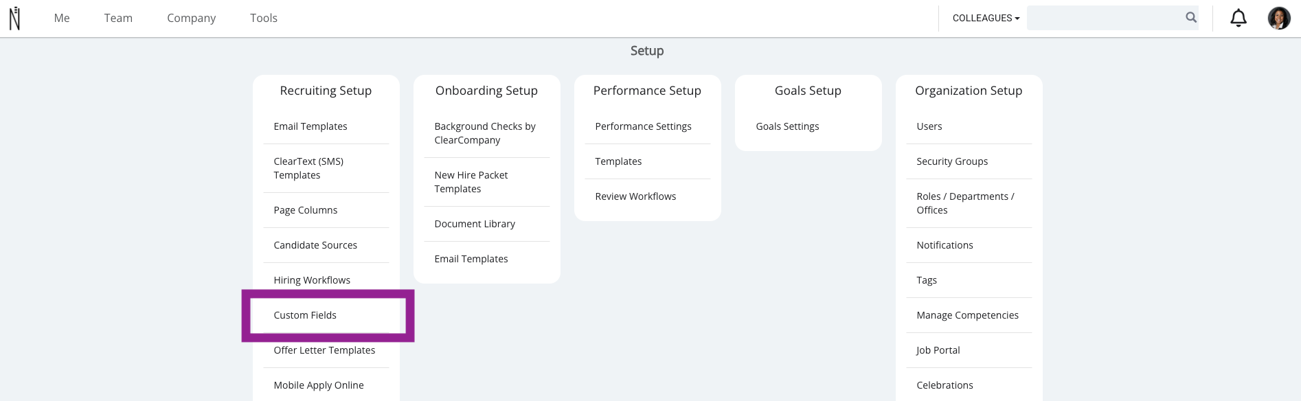Open the Me menu
This screenshot has height=401, width=1301.
click(62, 18)
